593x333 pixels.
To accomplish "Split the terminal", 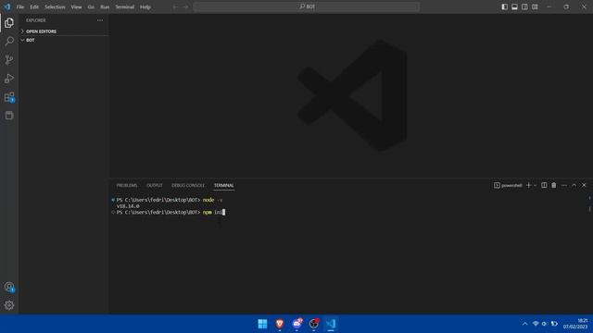I will pyautogui.click(x=544, y=185).
